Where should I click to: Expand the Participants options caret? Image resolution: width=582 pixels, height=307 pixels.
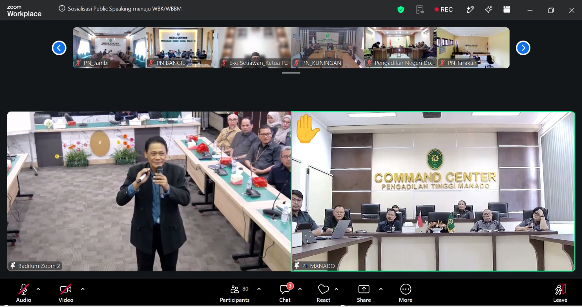pos(259,289)
